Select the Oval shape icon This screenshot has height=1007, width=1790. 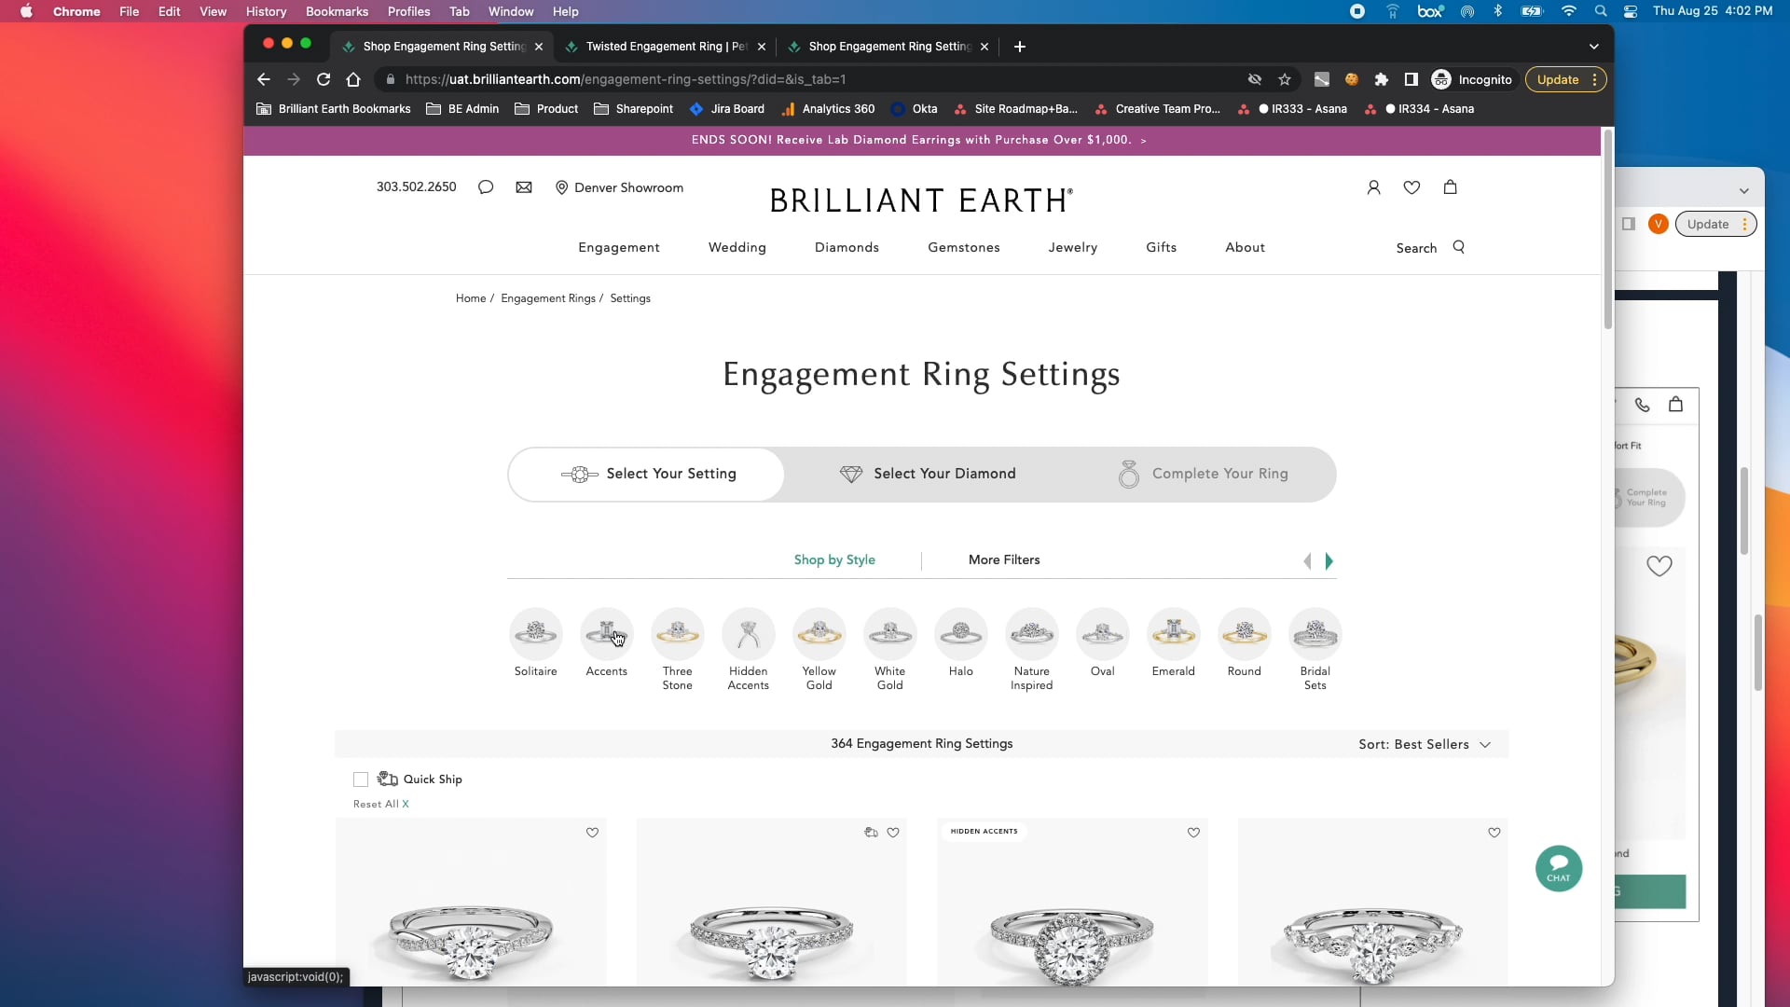[1103, 634]
